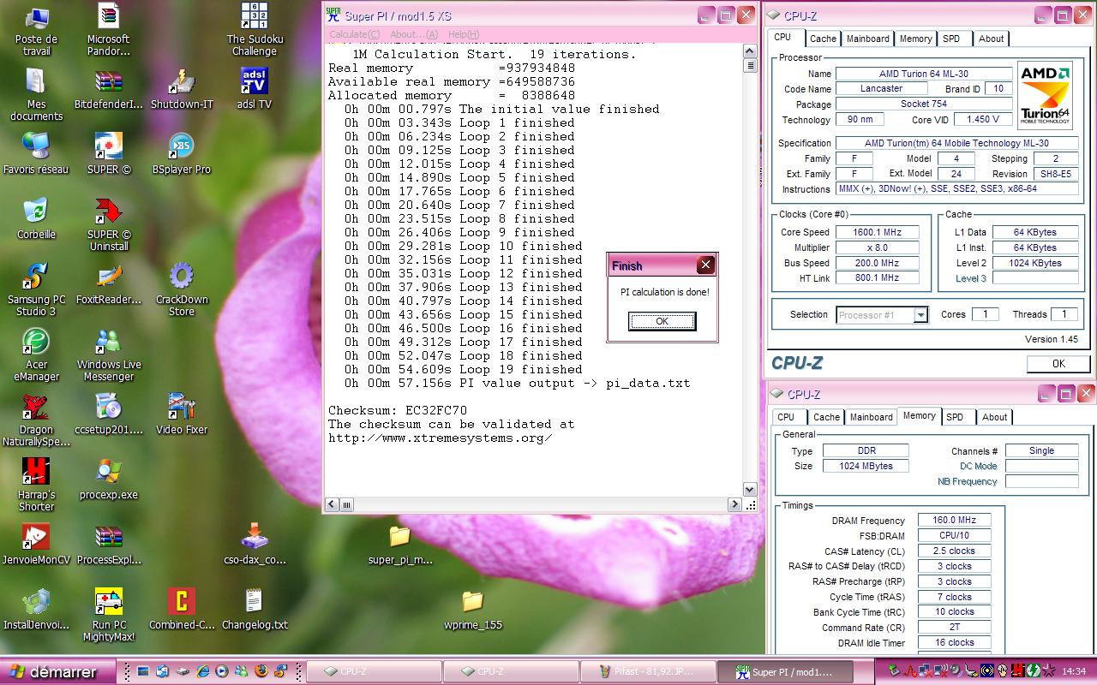Close the Finish dialog with X
1097x685 pixels.
[705, 265]
